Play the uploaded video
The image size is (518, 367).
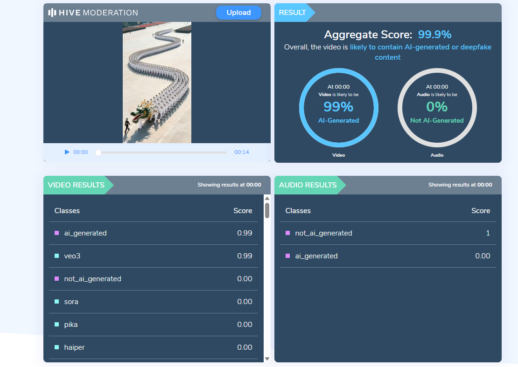[67, 152]
